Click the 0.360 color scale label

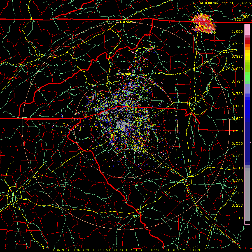click(237, 181)
